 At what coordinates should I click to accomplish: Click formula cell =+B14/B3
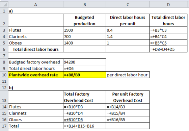[x=128, y=107]
